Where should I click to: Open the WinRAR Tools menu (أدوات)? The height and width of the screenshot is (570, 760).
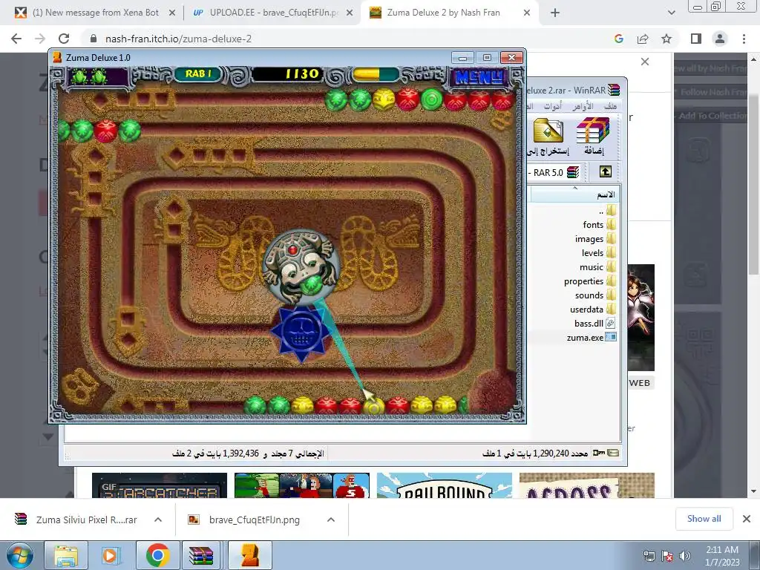(552, 105)
